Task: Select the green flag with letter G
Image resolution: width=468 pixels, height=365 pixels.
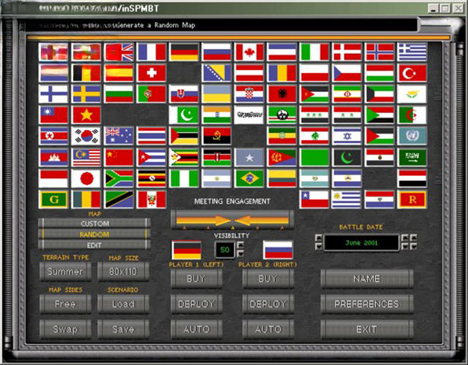Action: pos(53,199)
